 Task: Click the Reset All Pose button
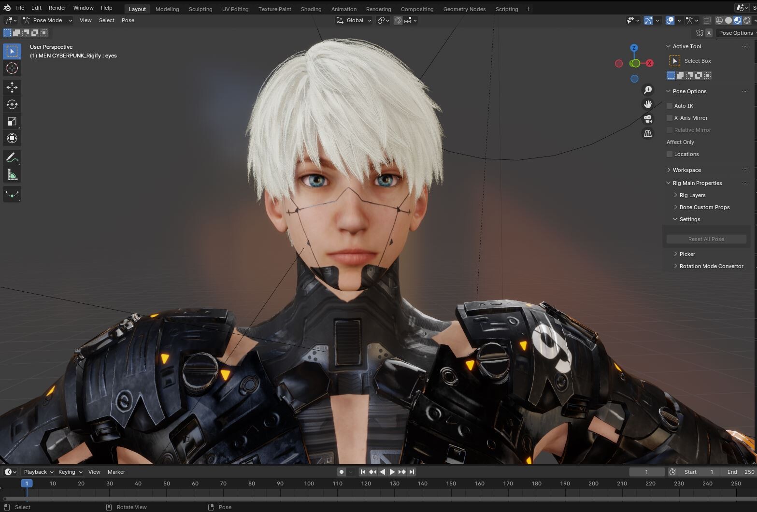(x=706, y=239)
